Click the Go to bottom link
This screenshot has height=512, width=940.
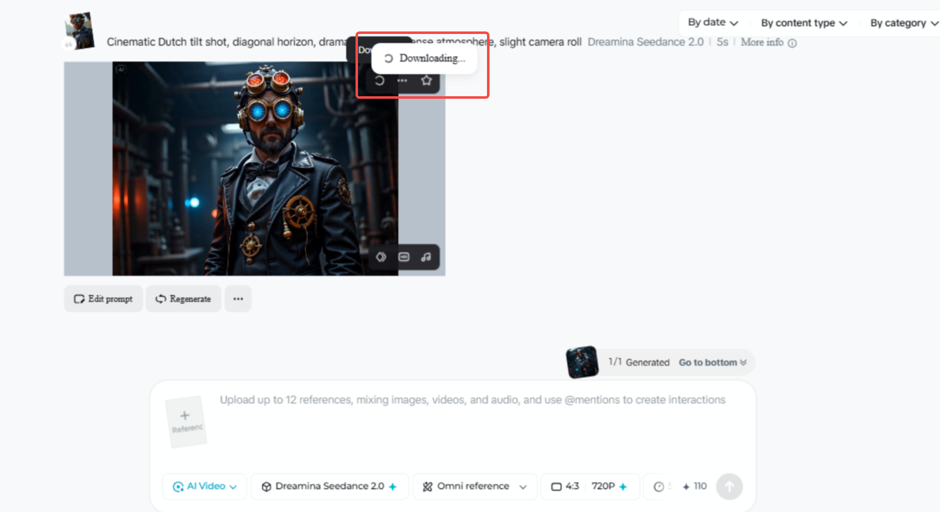pos(713,362)
